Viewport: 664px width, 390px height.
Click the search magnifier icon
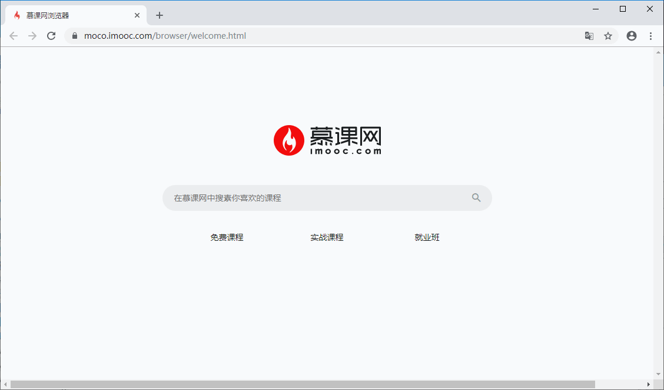pyautogui.click(x=476, y=197)
